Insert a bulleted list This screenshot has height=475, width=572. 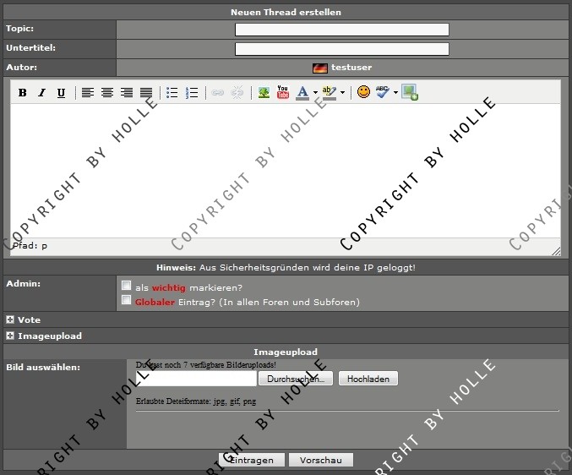[172, 93]
